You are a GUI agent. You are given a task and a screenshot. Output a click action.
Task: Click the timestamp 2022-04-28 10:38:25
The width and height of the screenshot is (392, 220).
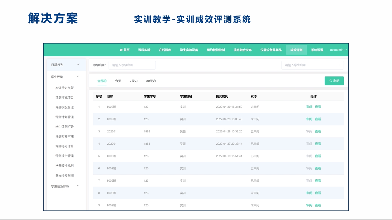tap(229, 131)
